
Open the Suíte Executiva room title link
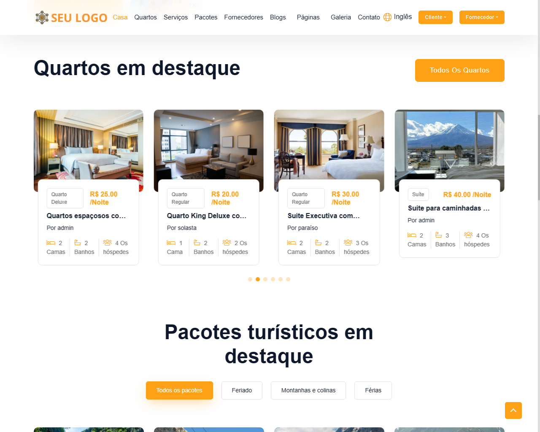click(324, 216)
